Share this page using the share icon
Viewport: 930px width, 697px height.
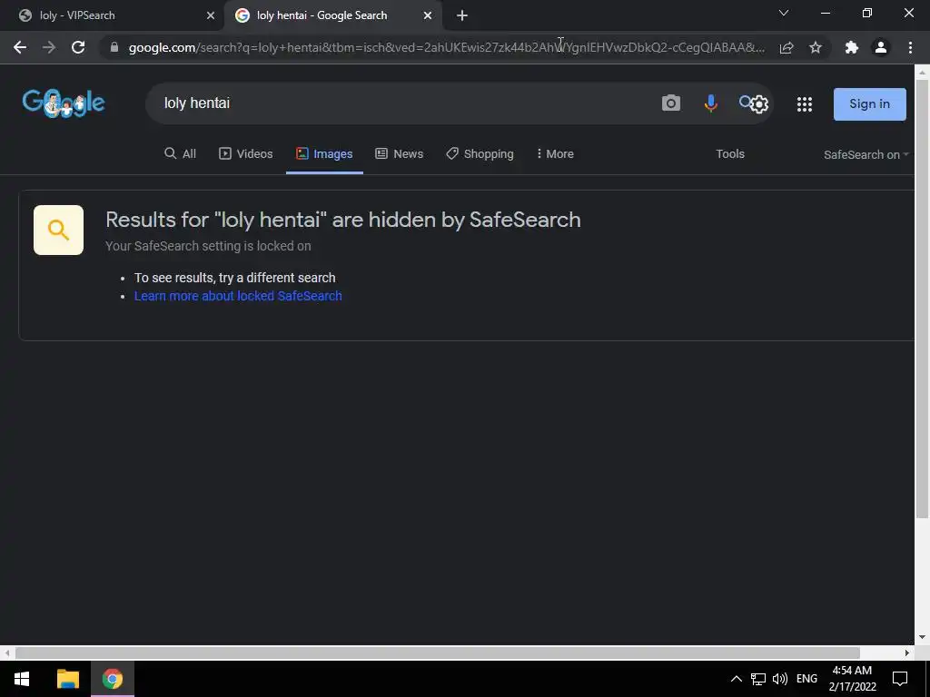point(787,47)
